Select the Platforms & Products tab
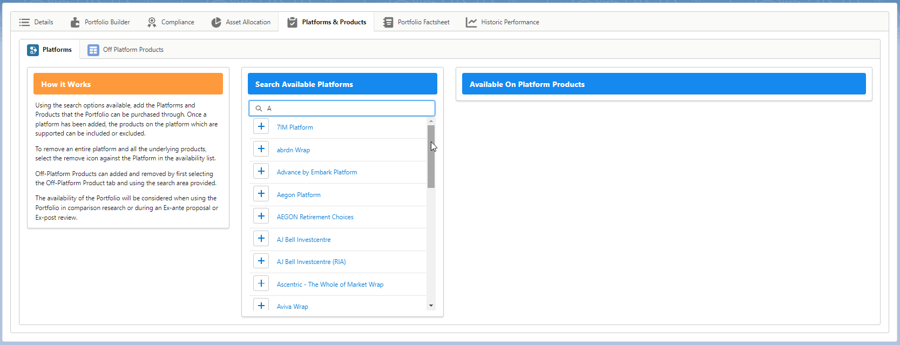Viewport: 900px width, 345px height. [327, 22]
